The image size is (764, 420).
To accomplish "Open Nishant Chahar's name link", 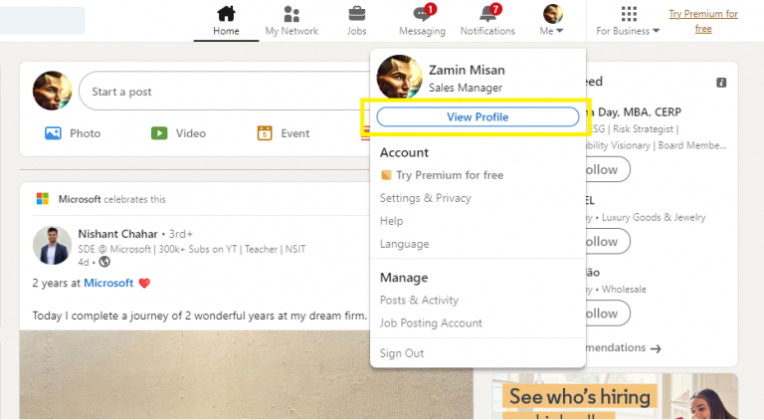I will coord(118,234).
